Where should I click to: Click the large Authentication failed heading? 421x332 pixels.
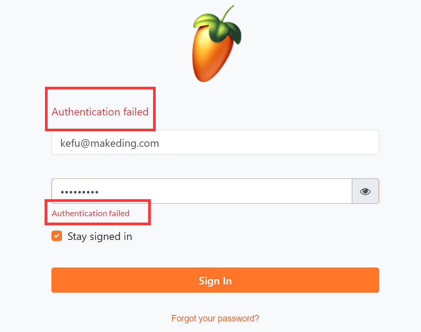100,112
